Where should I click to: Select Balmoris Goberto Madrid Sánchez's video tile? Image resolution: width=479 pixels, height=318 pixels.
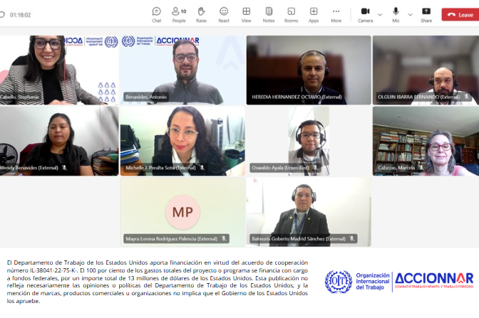point(309,212)
